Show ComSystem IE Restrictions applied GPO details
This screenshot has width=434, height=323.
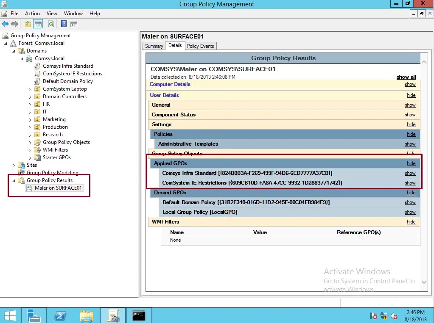410,183
